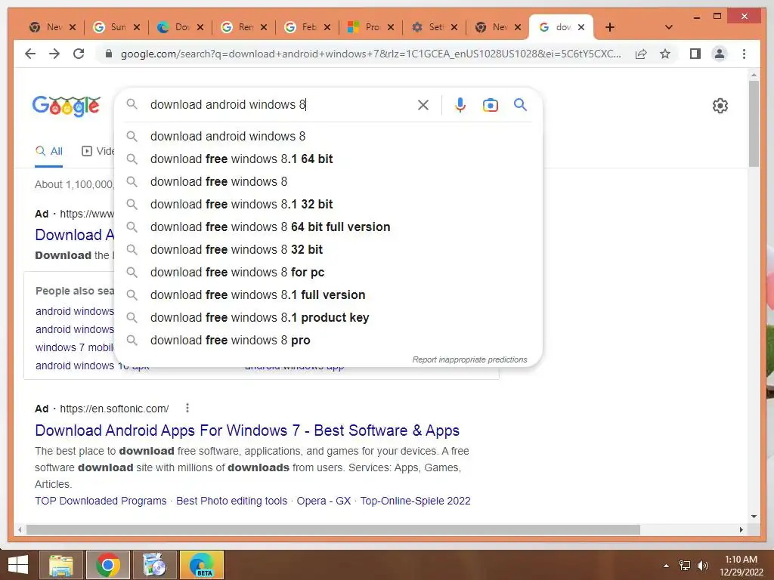
Task: Select suggestion 'download android windows 8'
Action: (x=328, y=136)
